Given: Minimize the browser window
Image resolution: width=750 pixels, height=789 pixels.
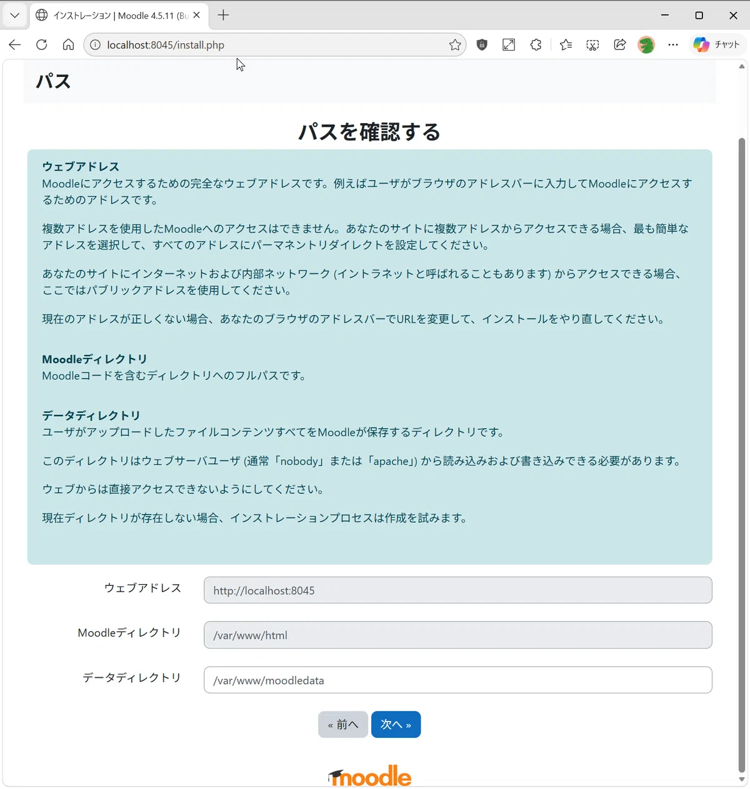Looking at the screenshot, I should [665, 15].
